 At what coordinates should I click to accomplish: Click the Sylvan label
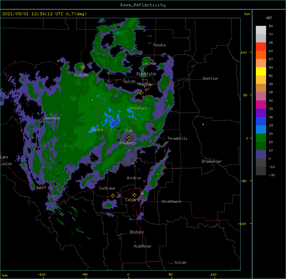point(129,81)
